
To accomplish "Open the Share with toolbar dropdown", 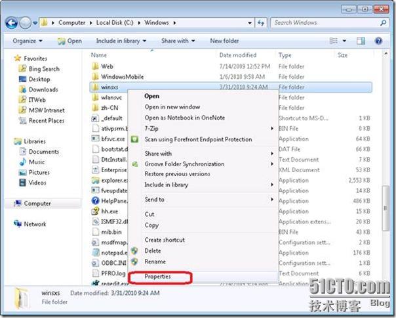I will tap(178, 41).
